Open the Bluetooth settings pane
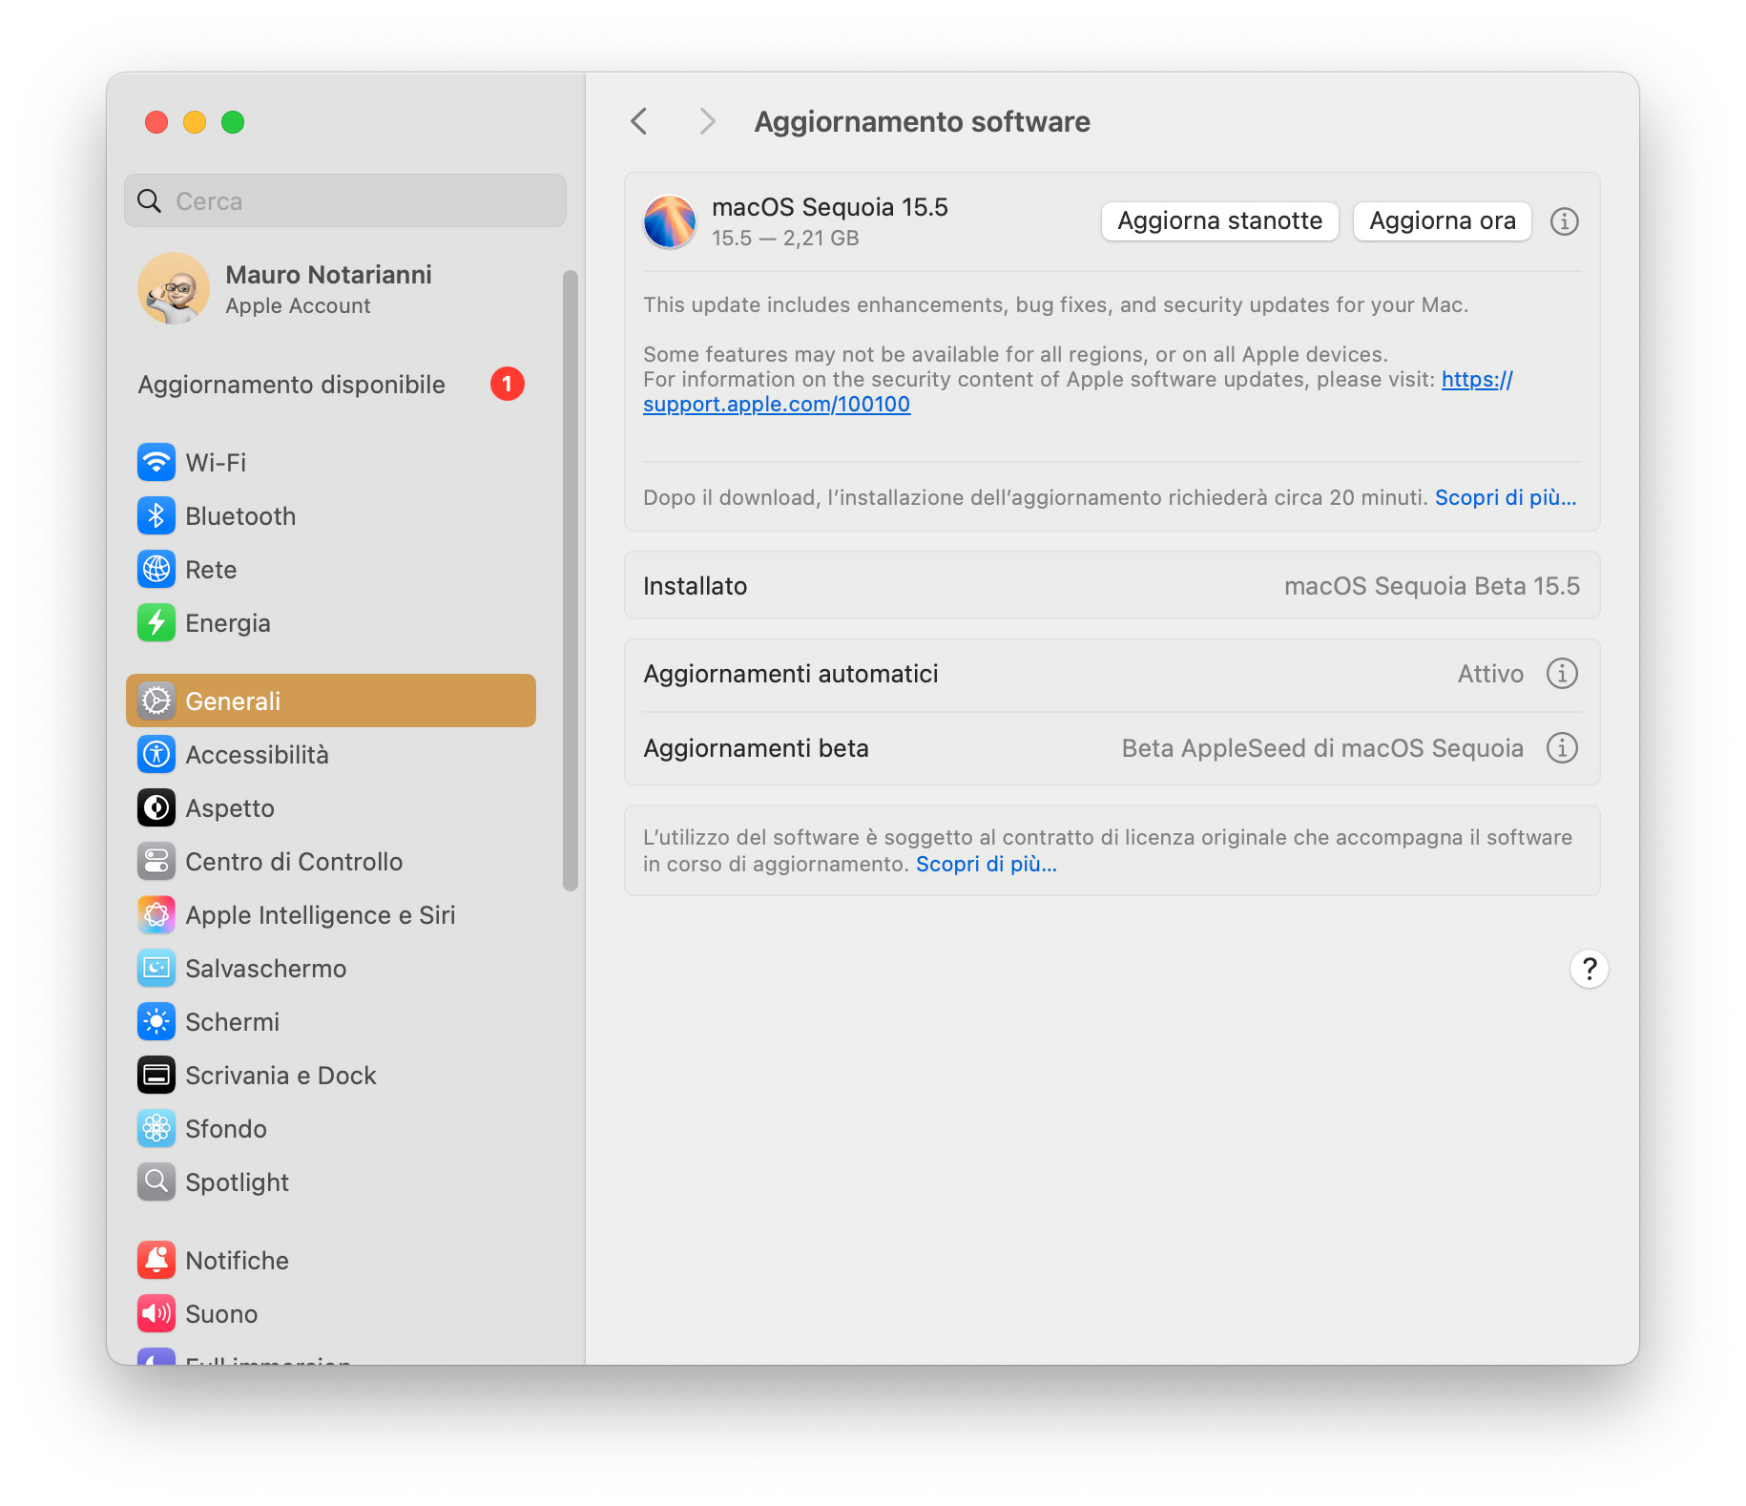This screenshot has height=1506, width=1746. 330,516
